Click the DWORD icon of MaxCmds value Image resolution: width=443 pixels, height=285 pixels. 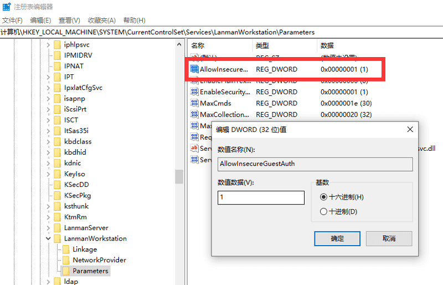194,103
